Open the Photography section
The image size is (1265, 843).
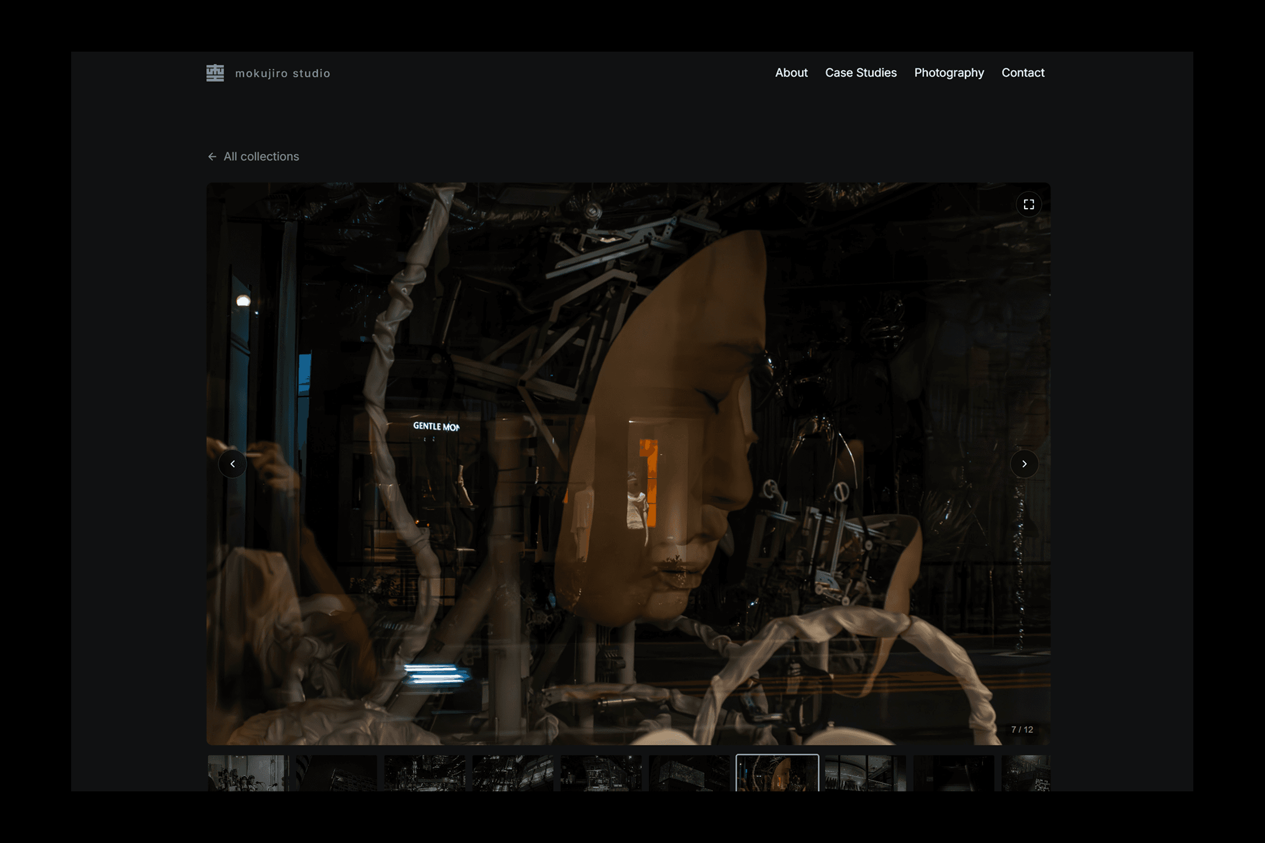[949, 73]
